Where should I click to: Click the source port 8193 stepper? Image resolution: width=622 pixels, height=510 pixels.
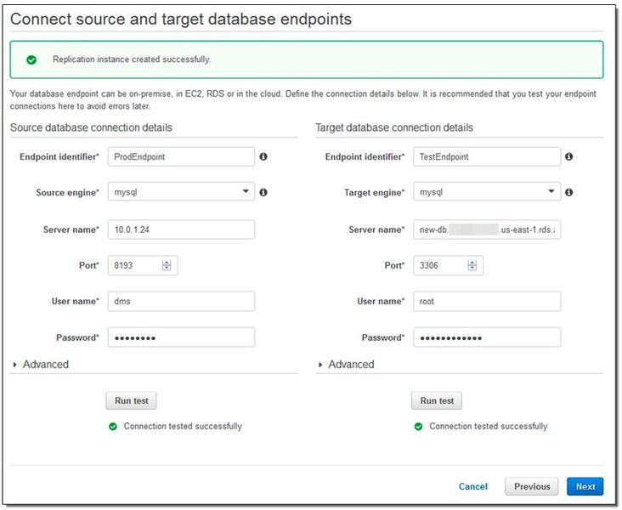point(167,266)
